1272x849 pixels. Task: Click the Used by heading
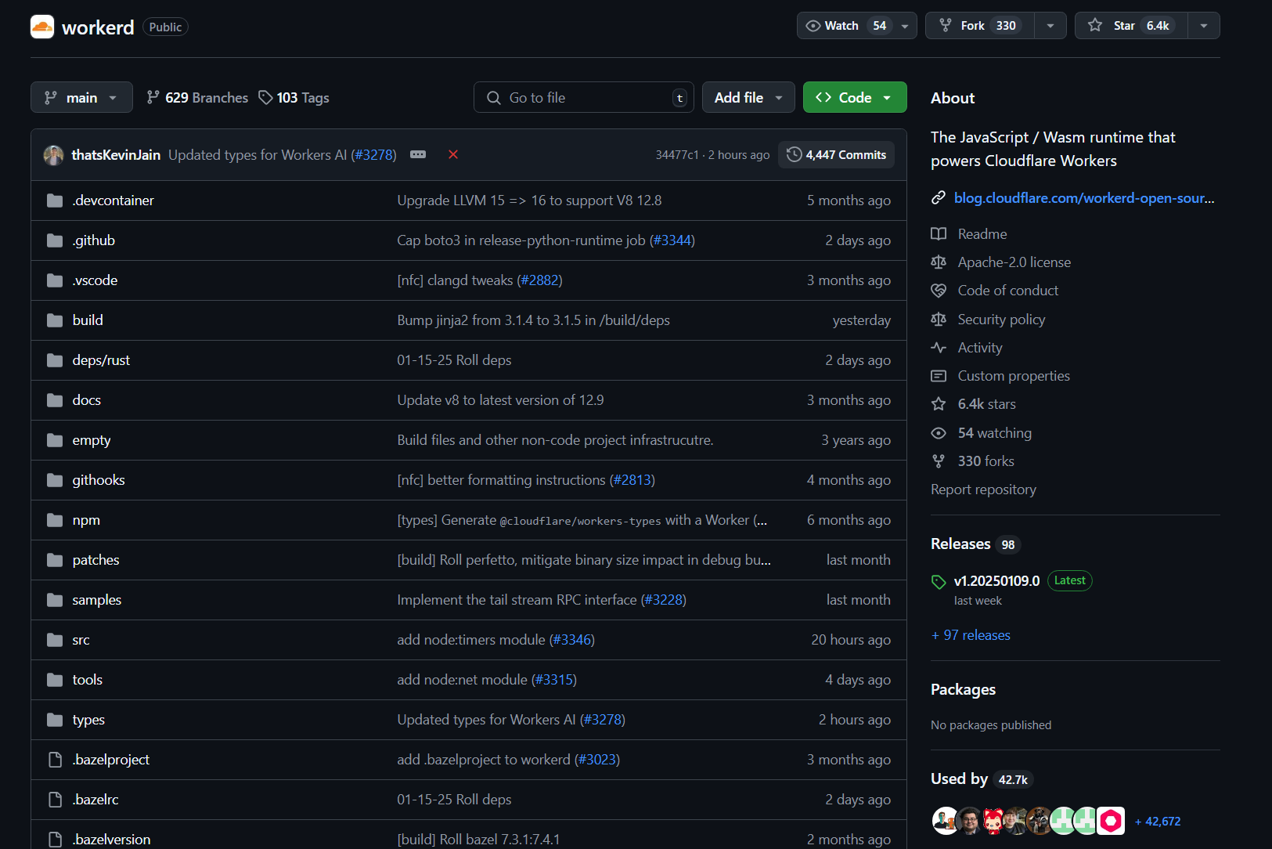[959, 779]
